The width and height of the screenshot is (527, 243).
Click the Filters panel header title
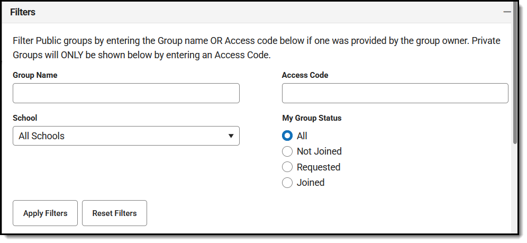tap(23, 12)
